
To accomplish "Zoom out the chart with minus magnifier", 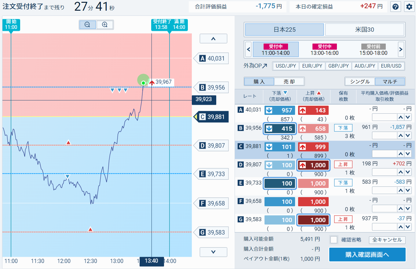I will tap(87, 25).
